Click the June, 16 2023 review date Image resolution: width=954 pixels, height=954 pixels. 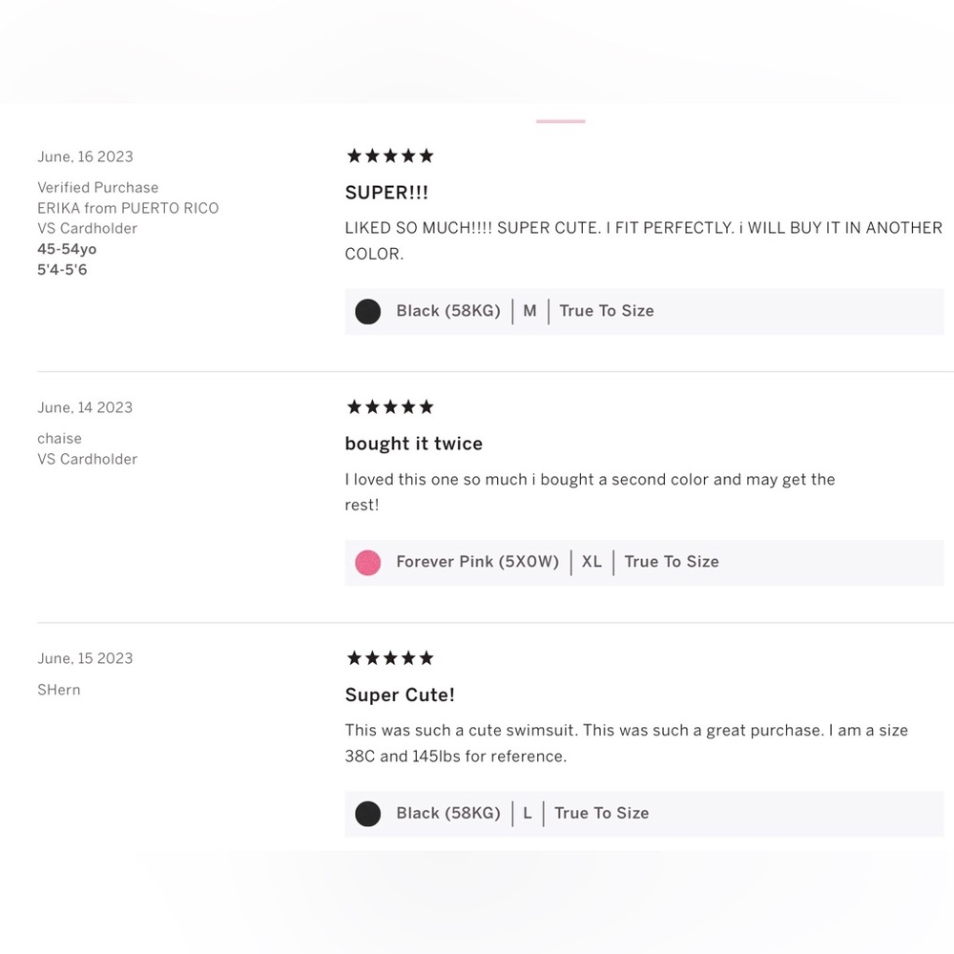pos(85,157)
